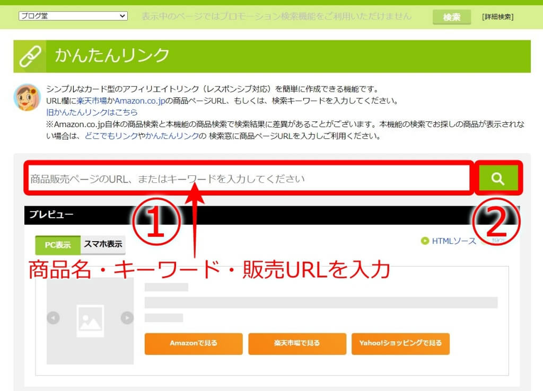Focus the product URL or keyword input field
543x391 pixels.
tap(249, 179)
